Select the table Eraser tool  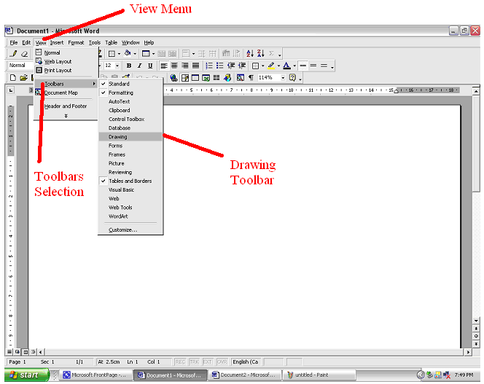24,54
